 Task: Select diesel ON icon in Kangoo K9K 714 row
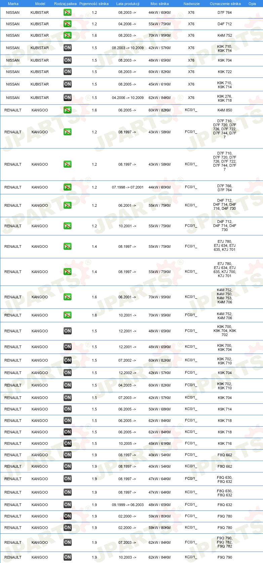[68, 409]
